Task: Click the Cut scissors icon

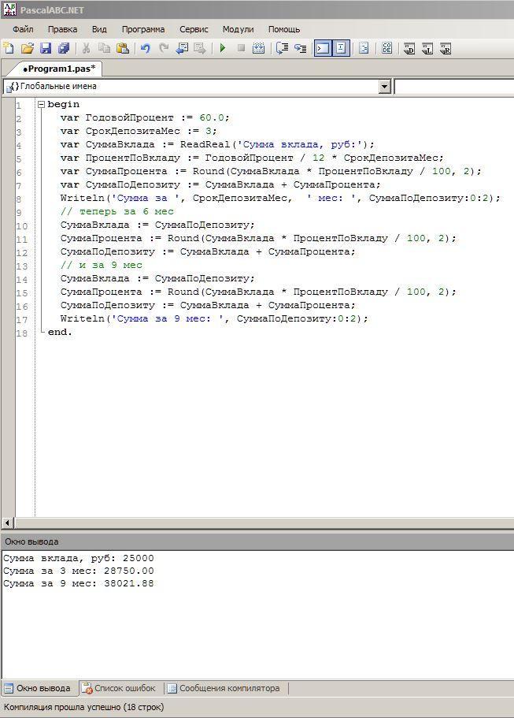Action: [x=86, y=48]
